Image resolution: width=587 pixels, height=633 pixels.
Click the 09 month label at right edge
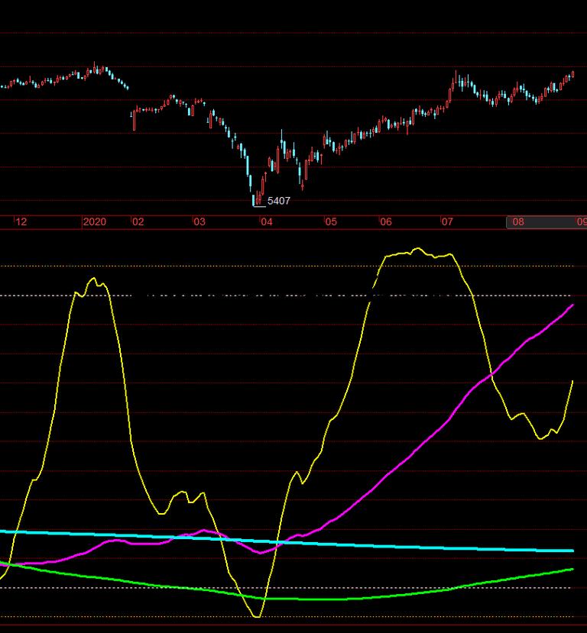582,222
